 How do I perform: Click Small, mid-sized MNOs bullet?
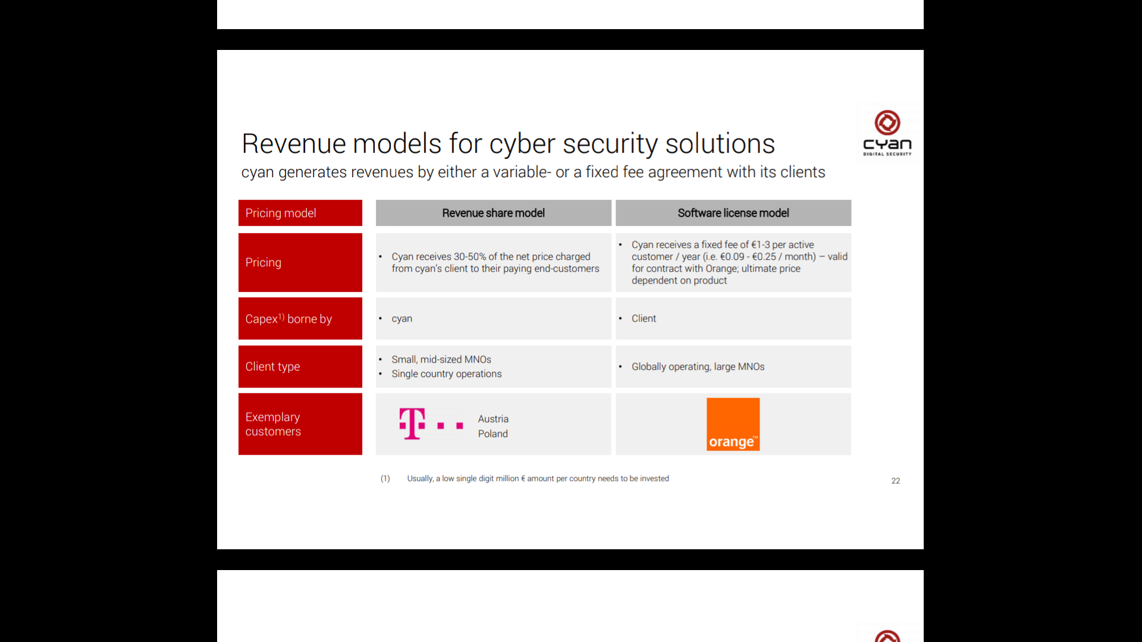[441, 360]
